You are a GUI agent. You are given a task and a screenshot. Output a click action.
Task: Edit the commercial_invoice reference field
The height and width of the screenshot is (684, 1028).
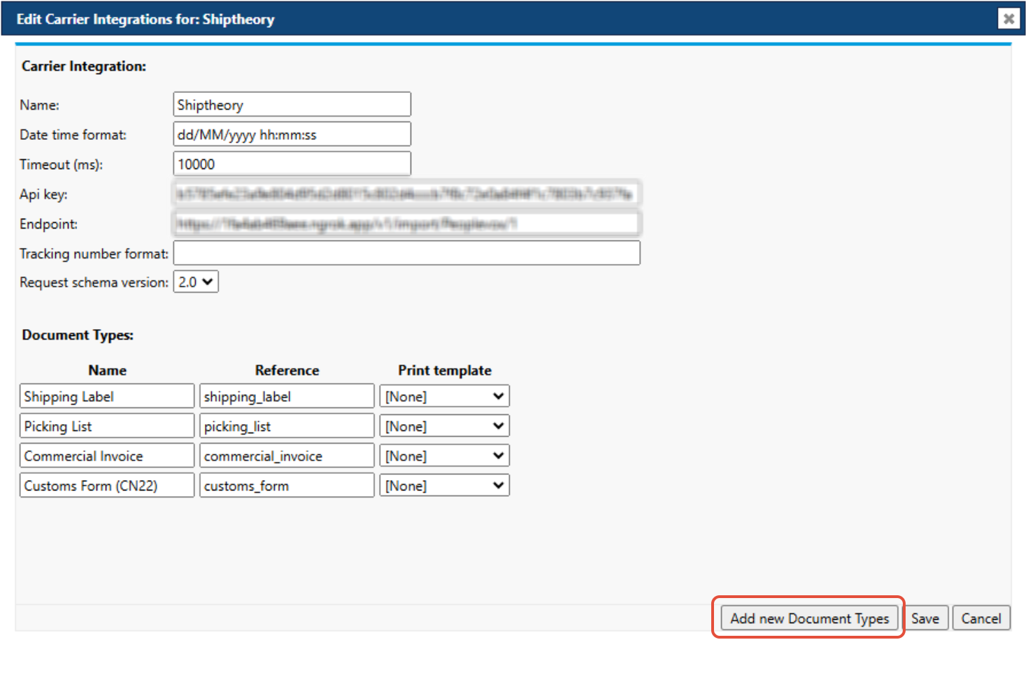pos(287,456)
